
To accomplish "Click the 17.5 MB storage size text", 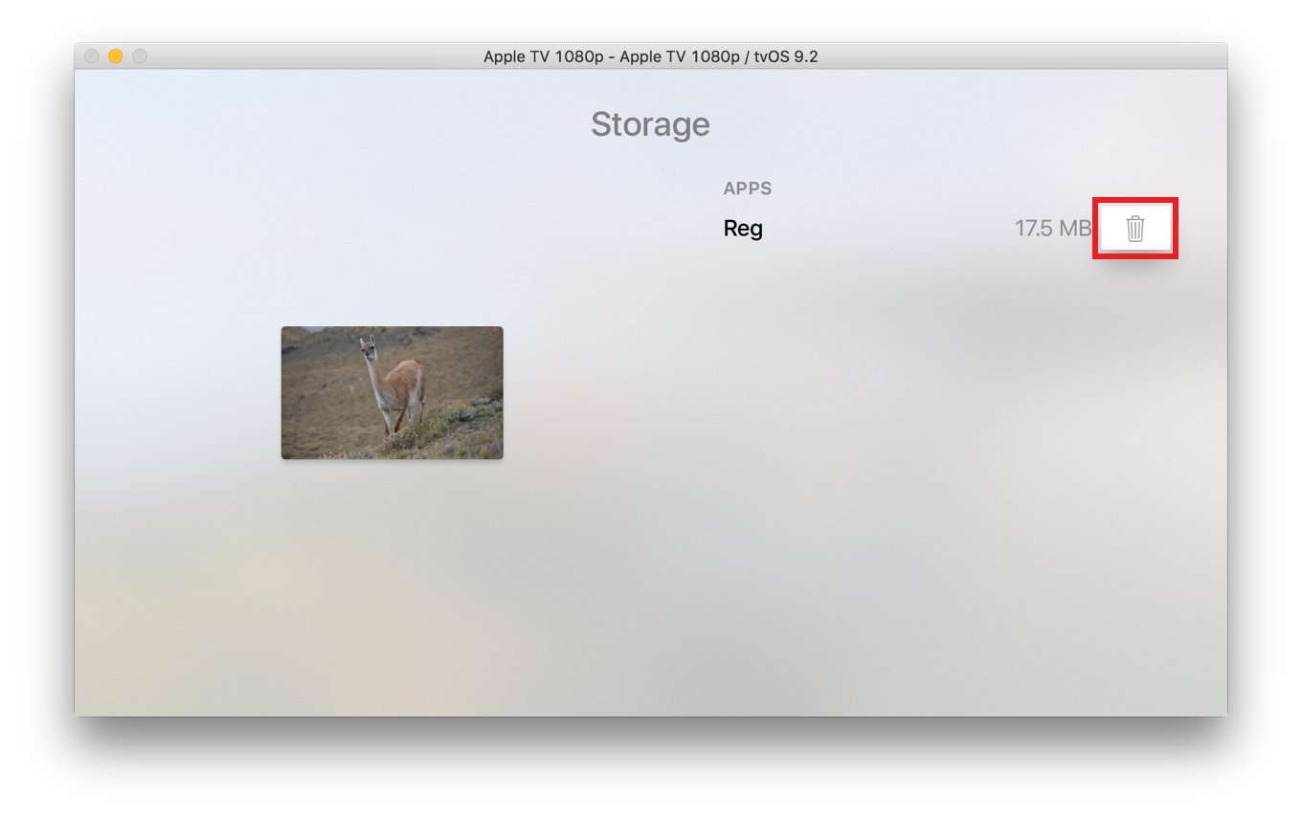I will [1053, 228].
